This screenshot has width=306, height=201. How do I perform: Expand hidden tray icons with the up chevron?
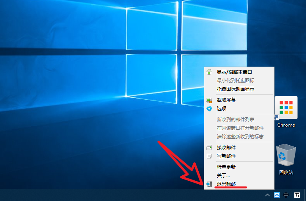click(x=268, y=195)
